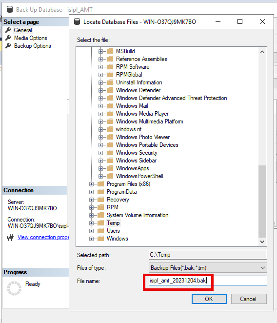Click the Users folder icon
This screenshot has height=323, width=277.
click(x=101, y=231)
